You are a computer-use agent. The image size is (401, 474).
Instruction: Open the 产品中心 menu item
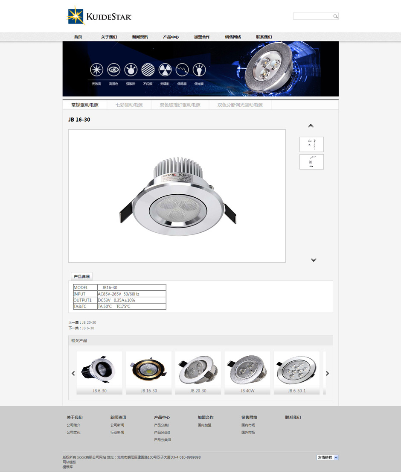tap(171, 37)
